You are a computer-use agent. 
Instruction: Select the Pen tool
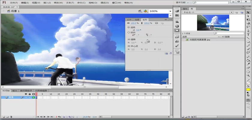tap(248, 31)
